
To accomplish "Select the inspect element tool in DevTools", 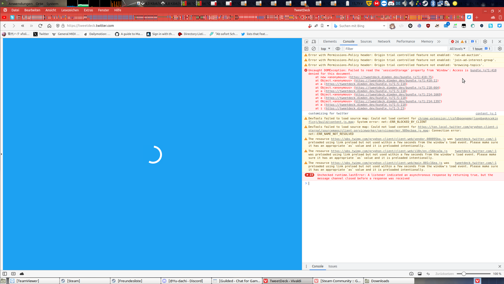I will point(306,41).
